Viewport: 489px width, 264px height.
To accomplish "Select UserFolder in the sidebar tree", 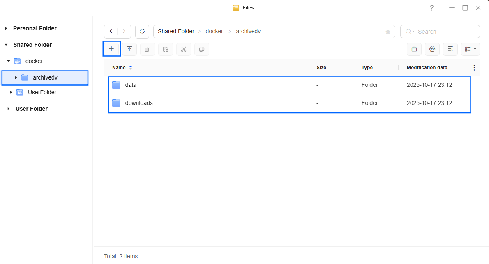I will (x=42, y=92).
